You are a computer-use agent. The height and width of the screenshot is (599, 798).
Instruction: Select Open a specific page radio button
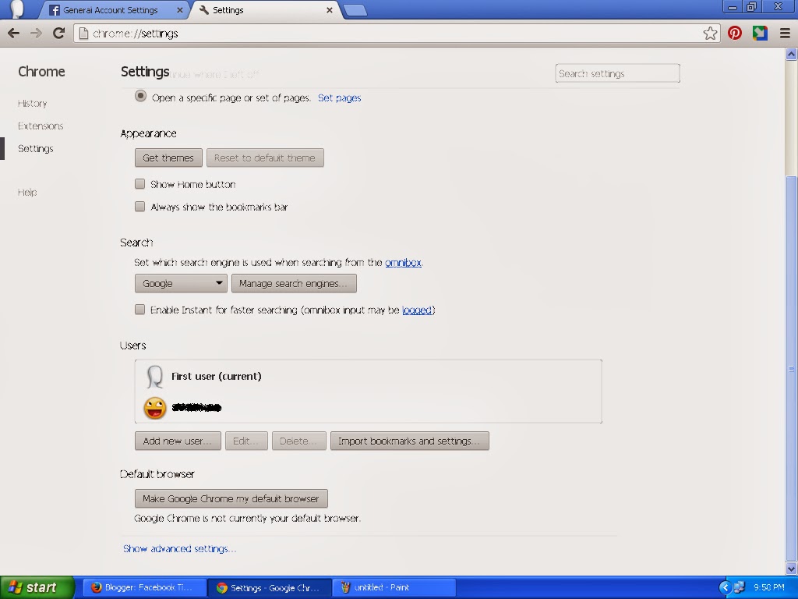140,96
